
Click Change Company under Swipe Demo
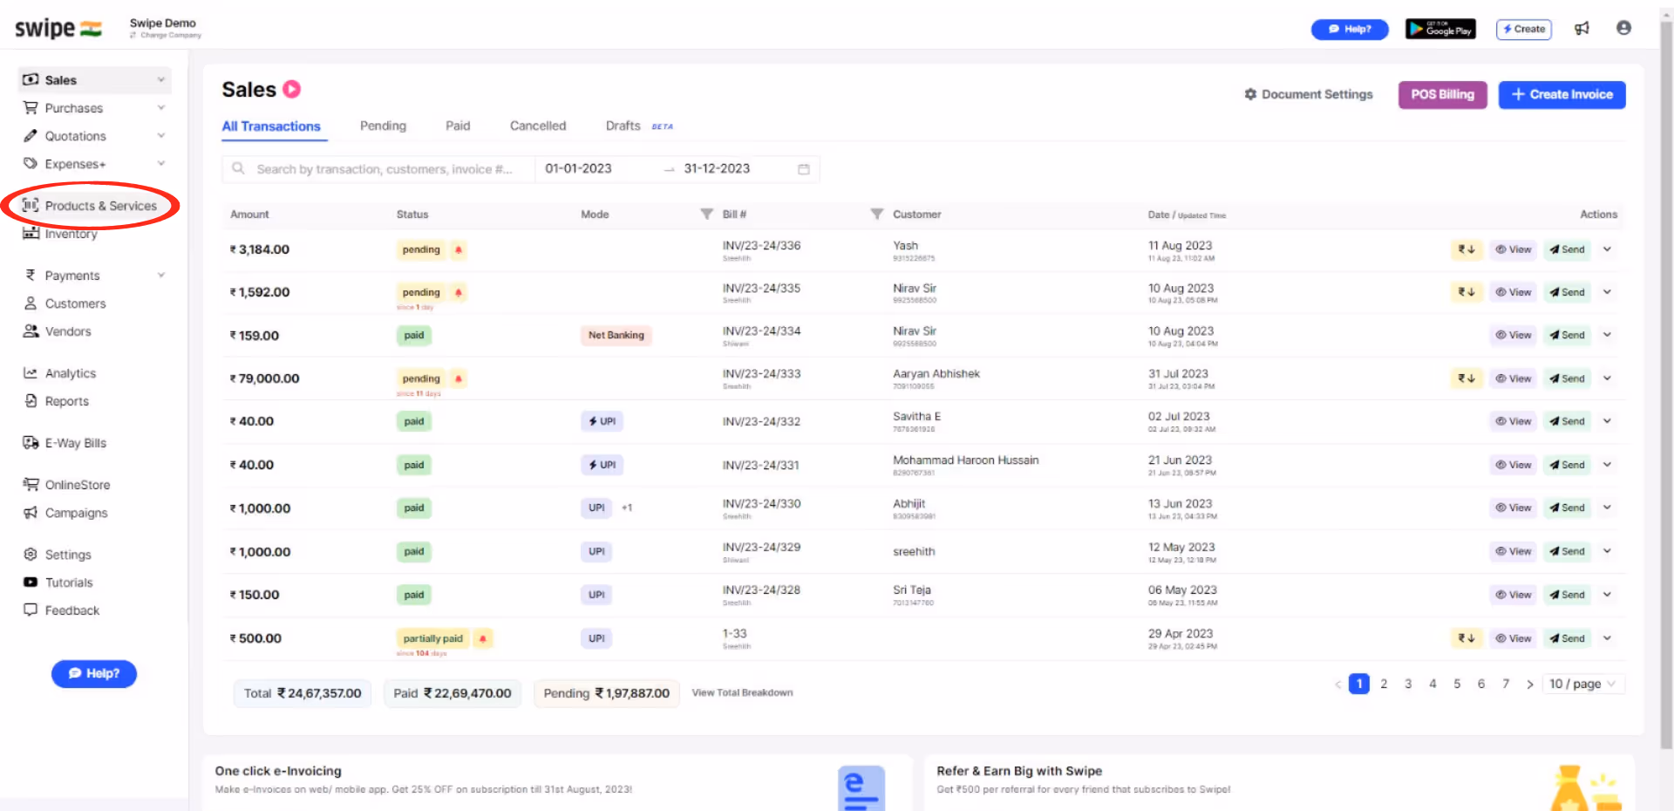pyautogui.click(x=166, y=36)
